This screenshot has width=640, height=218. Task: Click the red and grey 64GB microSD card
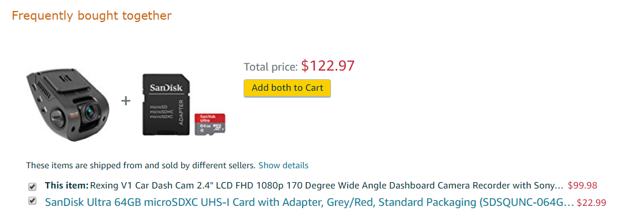[210, 124]
